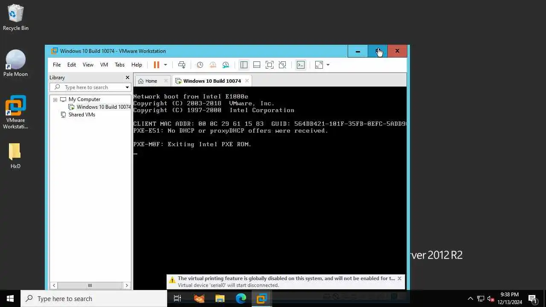Click the Unity mode toolbar icon
Image resolution: width=546 pixels, height=307 pixels.
pyautogui.click(x=282, y=65)
